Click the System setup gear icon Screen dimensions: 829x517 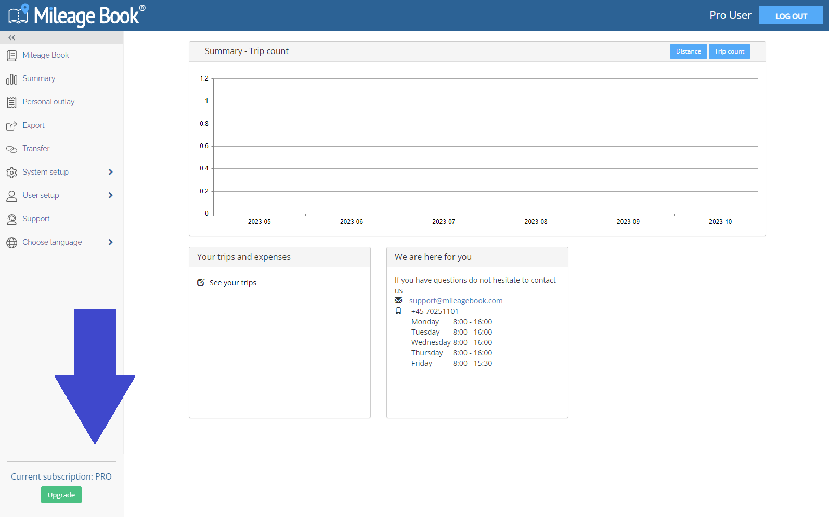click(11, 173)
